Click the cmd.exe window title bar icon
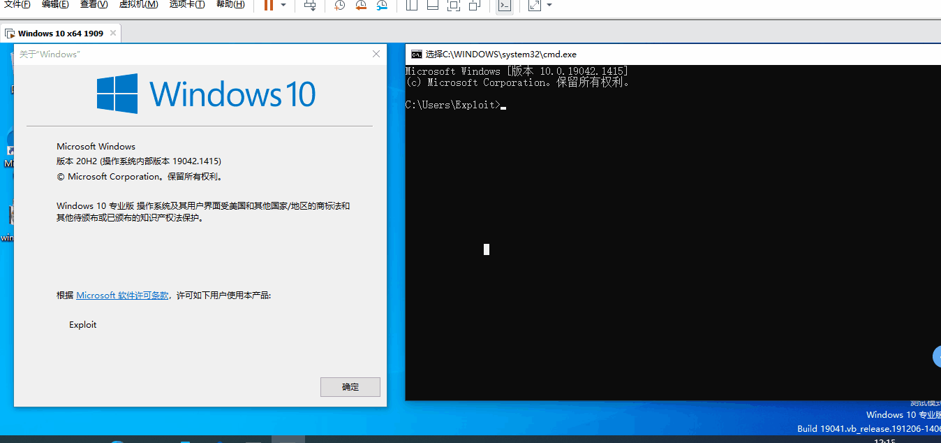This screenshot has height=443, width=941. [x=416, y=54]
